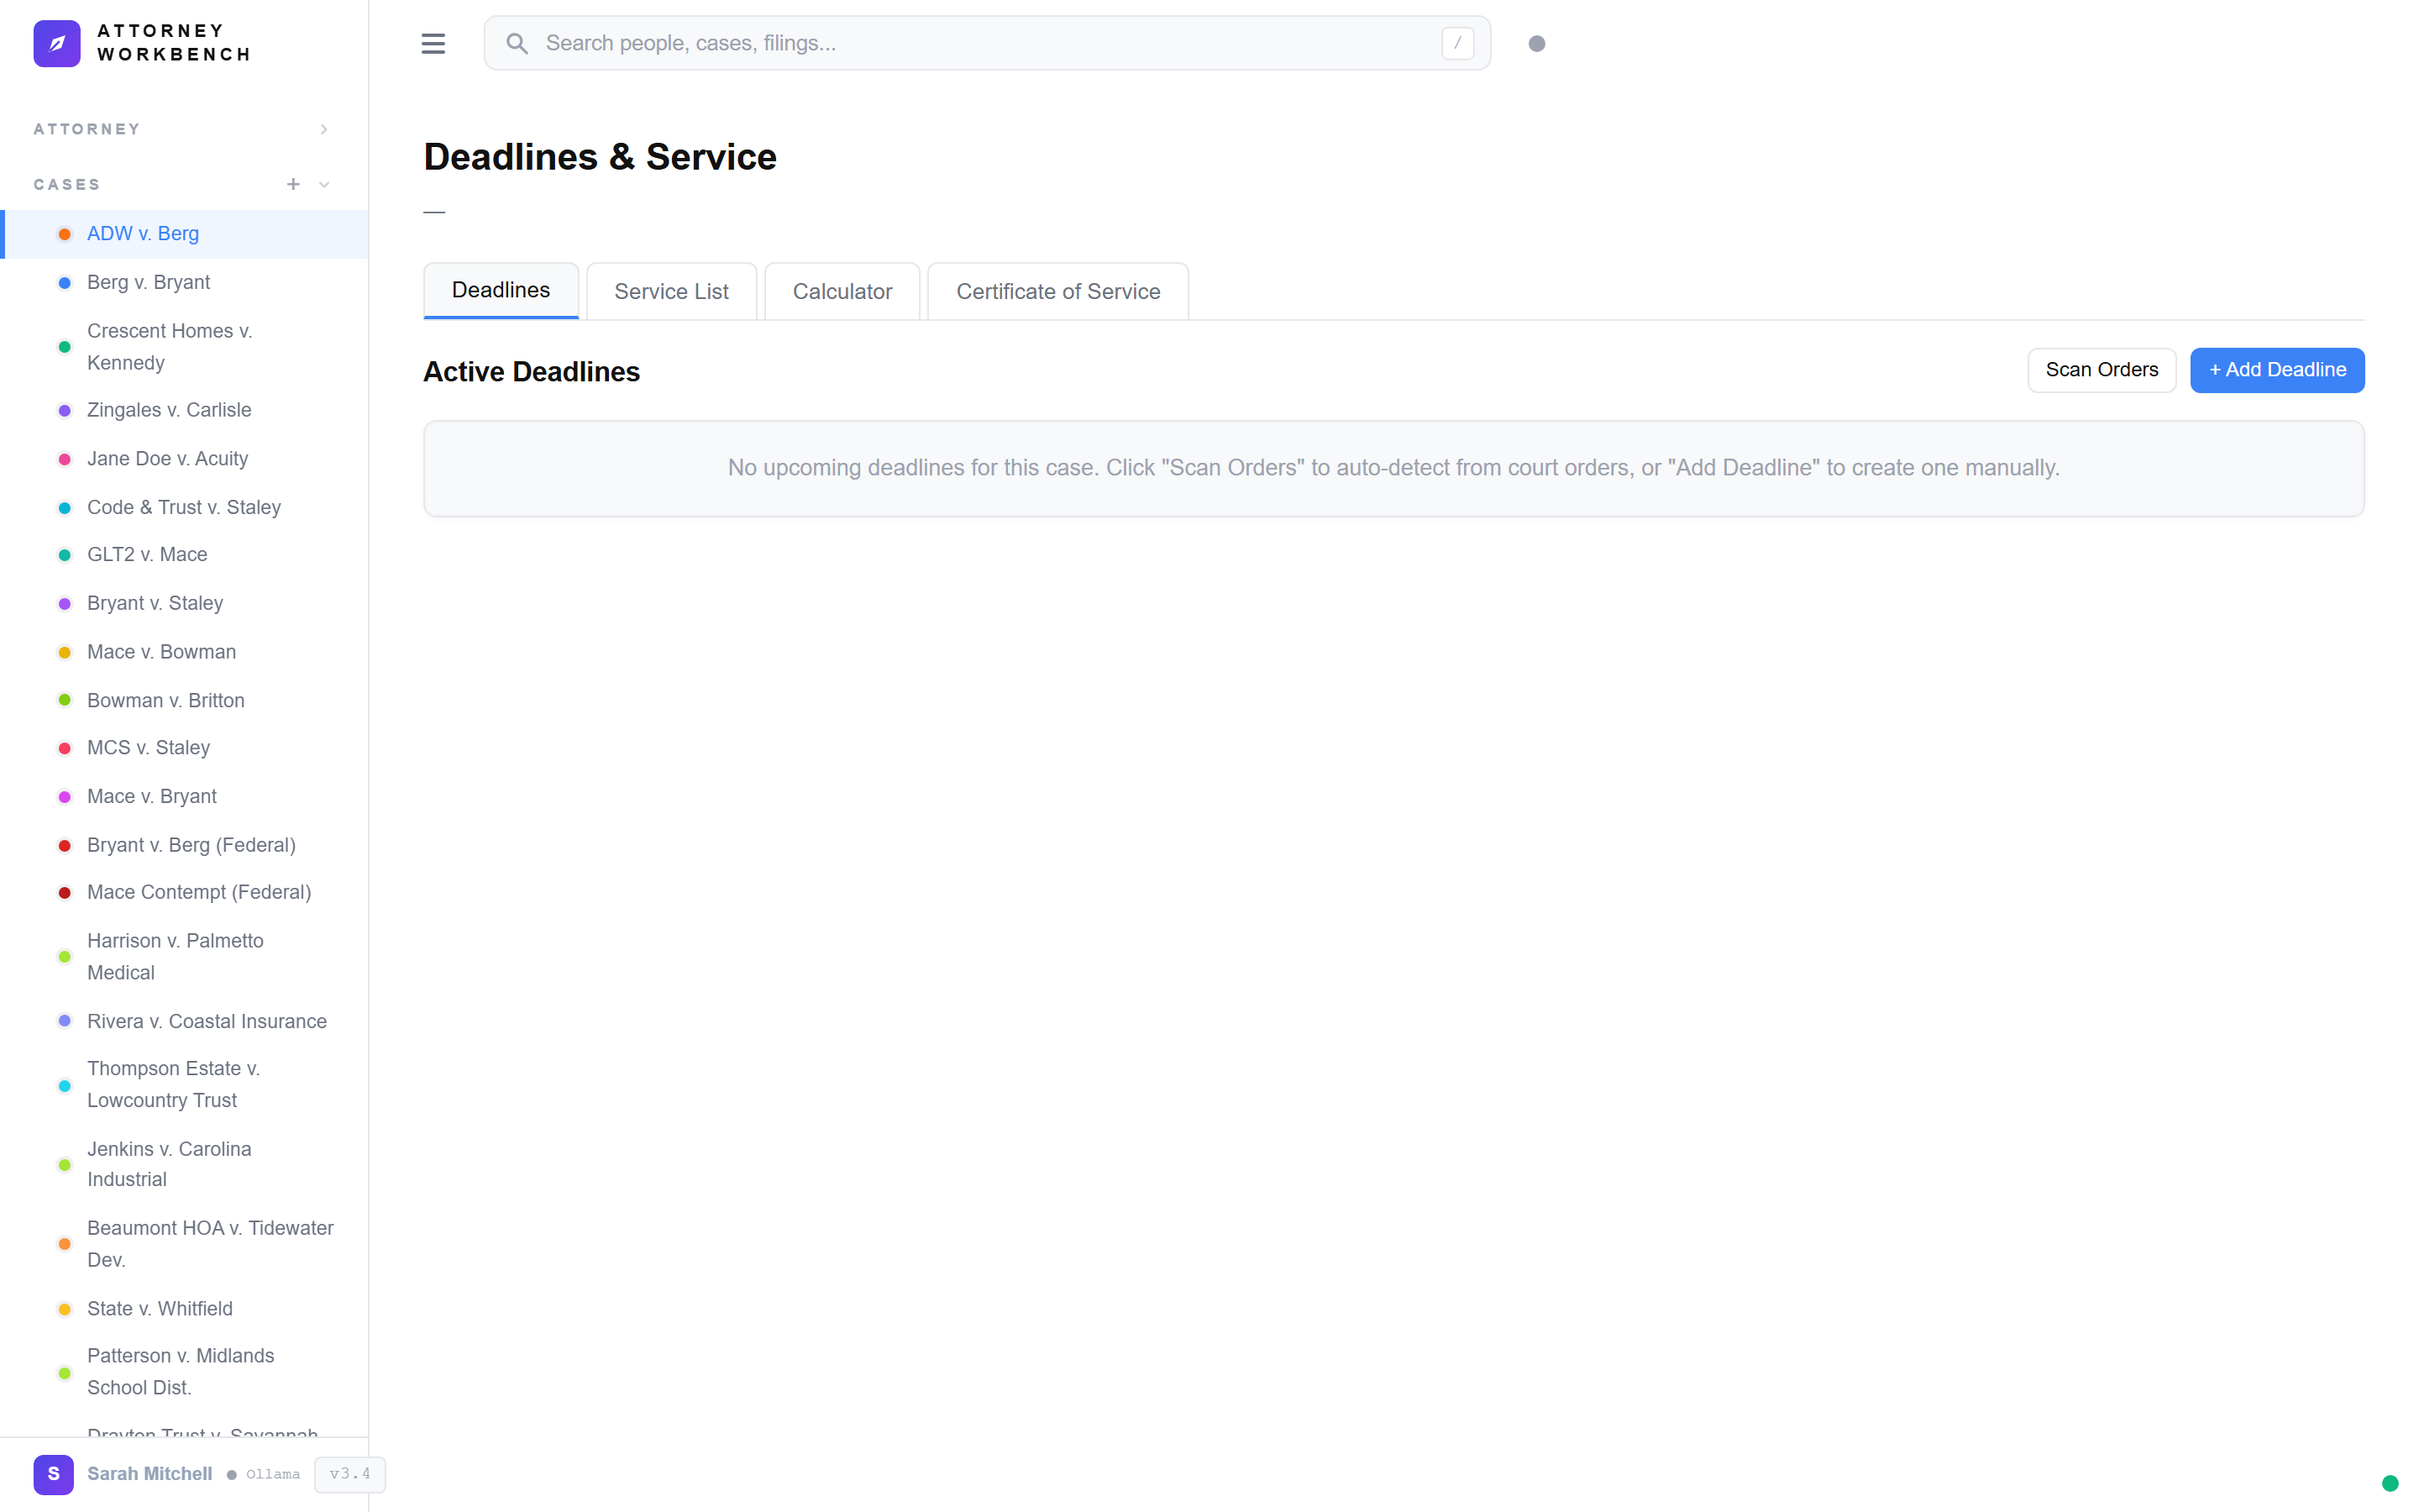
Task: Switch to the Calculator tab
Action: (x=842, y=291)
